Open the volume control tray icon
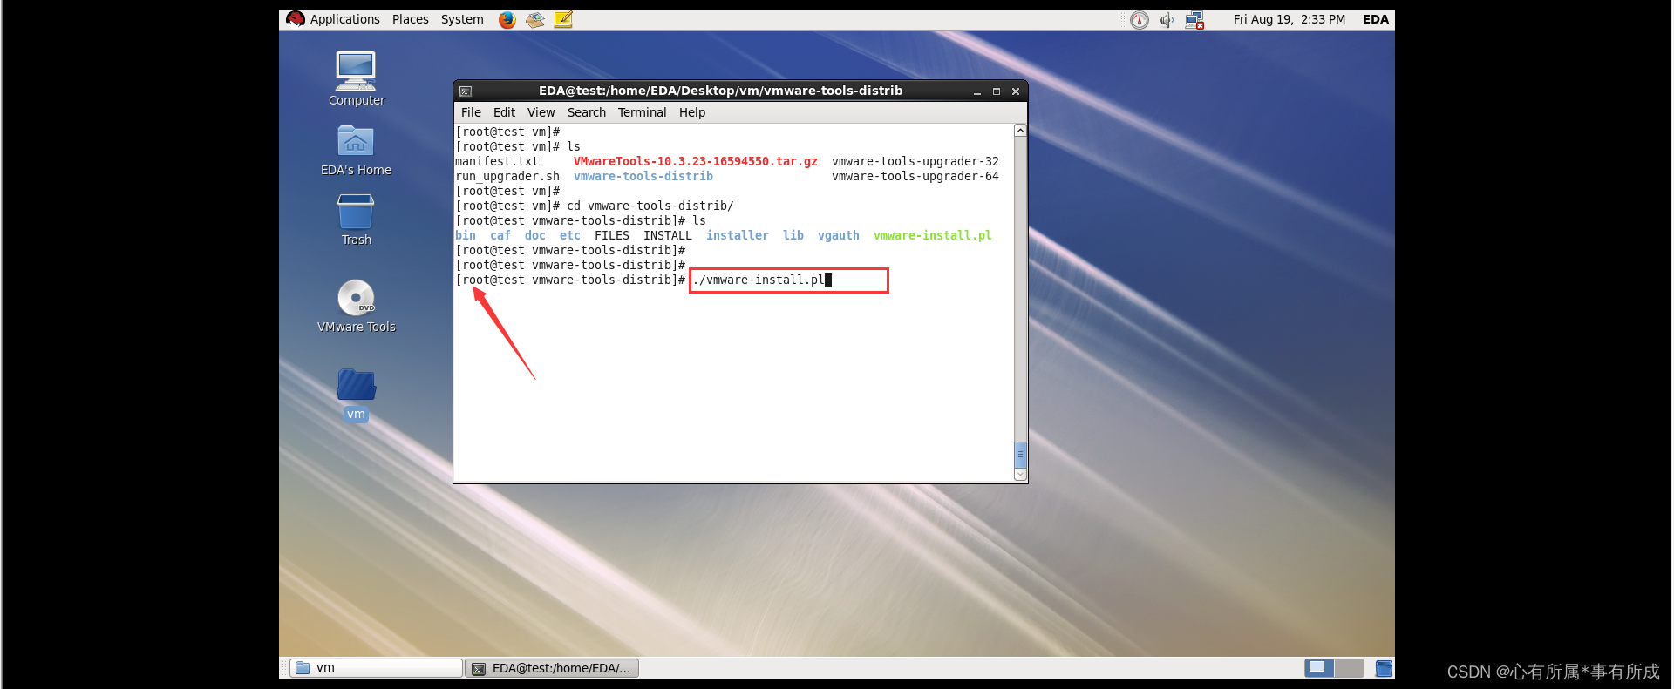The width and height of the screenshot is (1674, 689). pos(1167,19)
